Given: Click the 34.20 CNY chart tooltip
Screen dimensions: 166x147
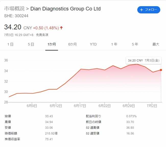Looking at the screenshot, I should (x=144, y=61).
